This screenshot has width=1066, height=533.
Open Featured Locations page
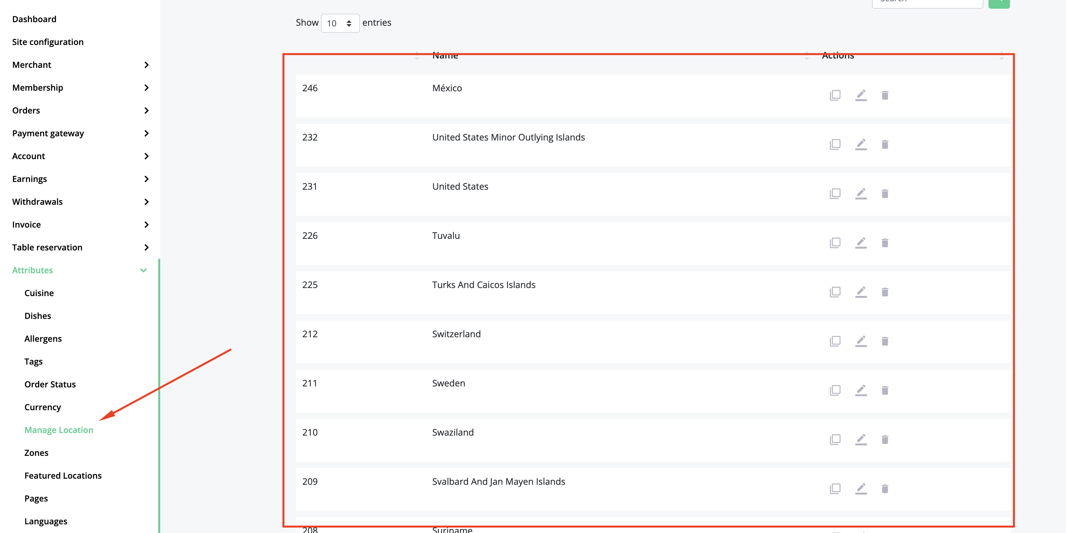tap(63, 475)
